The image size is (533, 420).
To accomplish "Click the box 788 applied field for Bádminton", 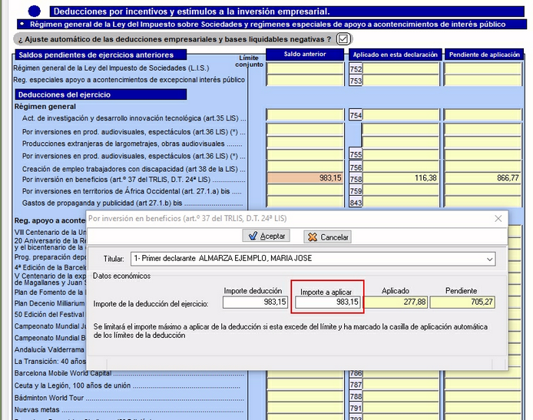I will click(x=400, y=396).
